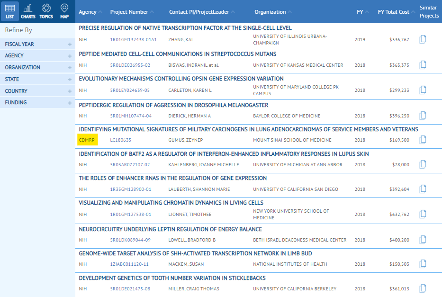Sort results by Project Number column
442x297 pixels.
tap(132, 12)
